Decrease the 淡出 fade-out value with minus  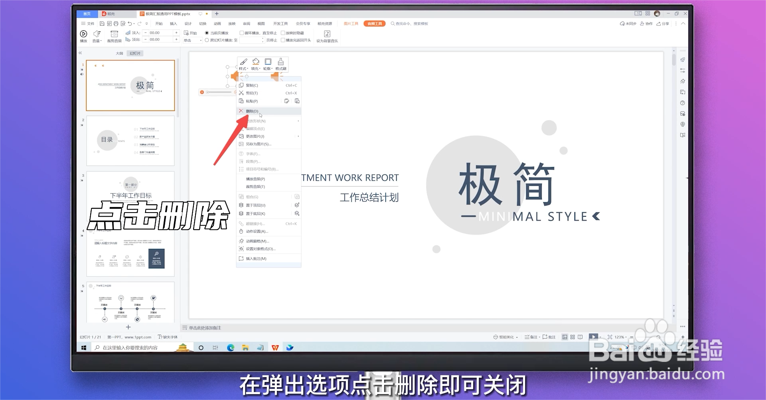point(146,39)
